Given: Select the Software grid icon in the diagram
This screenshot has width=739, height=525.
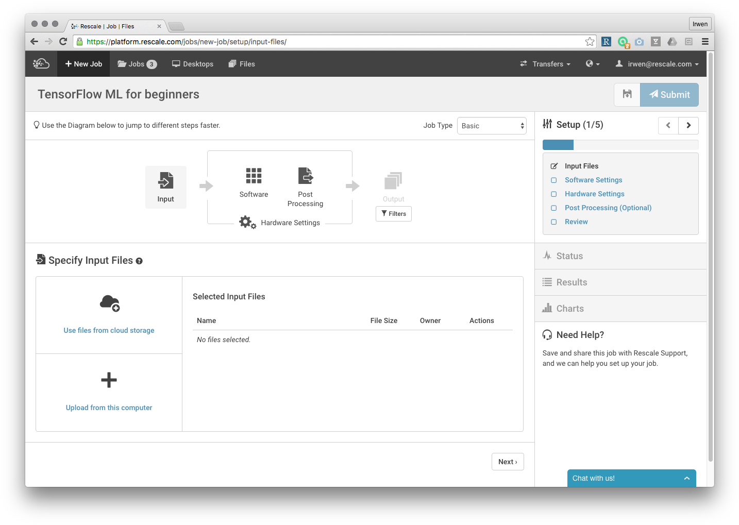Looking at the screenshot, I should pos(254,176).
